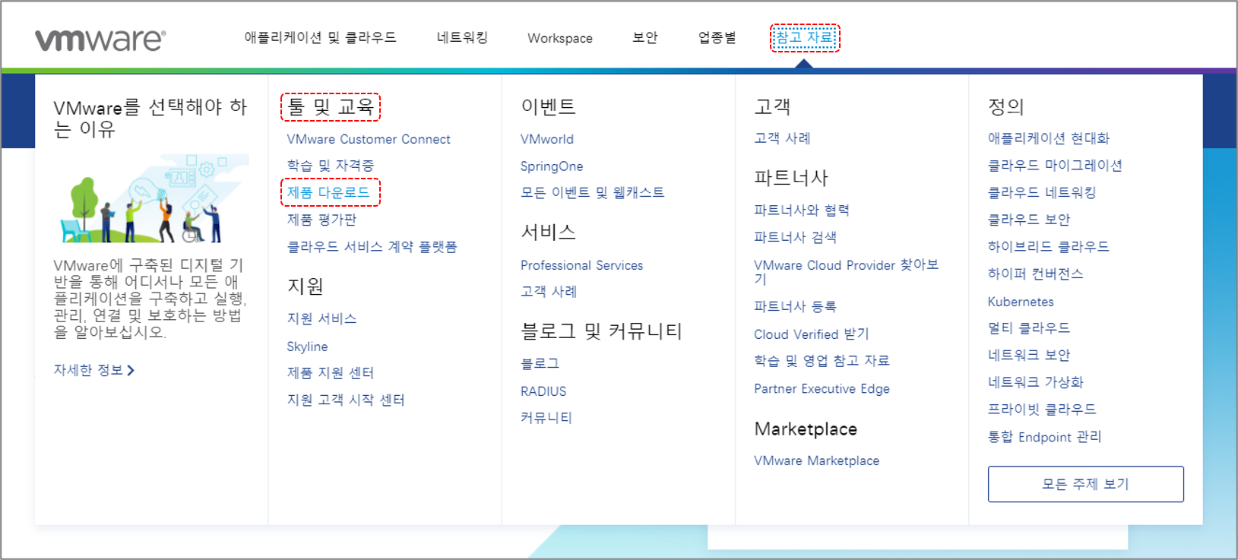Open 애플리케이션 현대화 link
This screenshot has height=560, width=1238.
1049,138
